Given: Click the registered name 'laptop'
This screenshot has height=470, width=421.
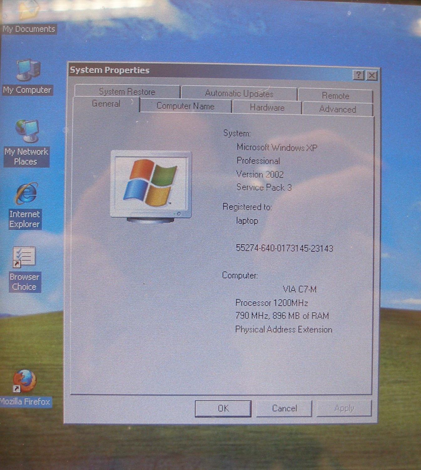Looking at the screenshot, I should click(247, 221).
